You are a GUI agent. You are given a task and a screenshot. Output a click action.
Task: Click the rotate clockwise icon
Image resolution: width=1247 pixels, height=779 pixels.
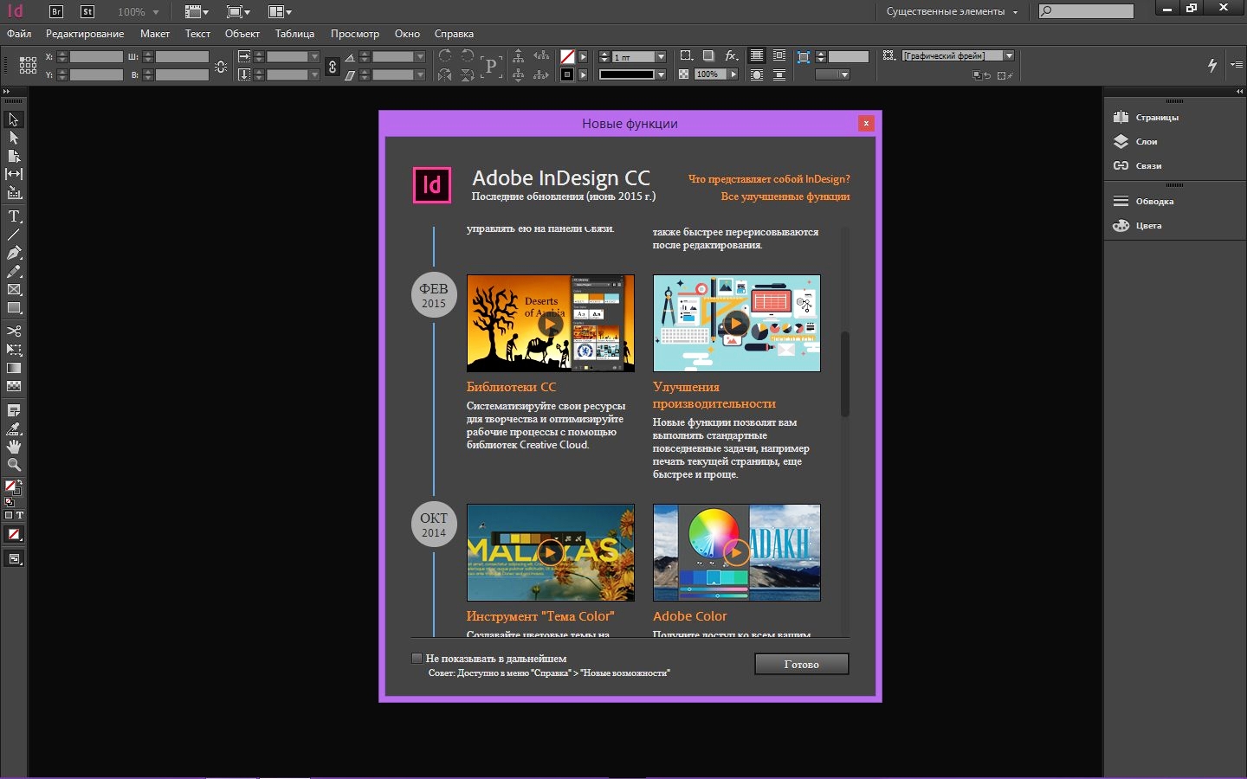tap(444, 55)
